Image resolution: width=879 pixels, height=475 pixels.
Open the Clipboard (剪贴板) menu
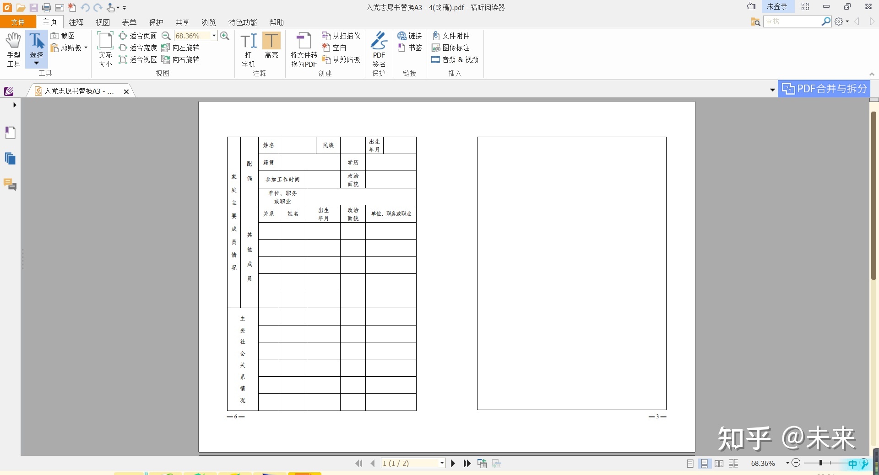coord(69,48)
